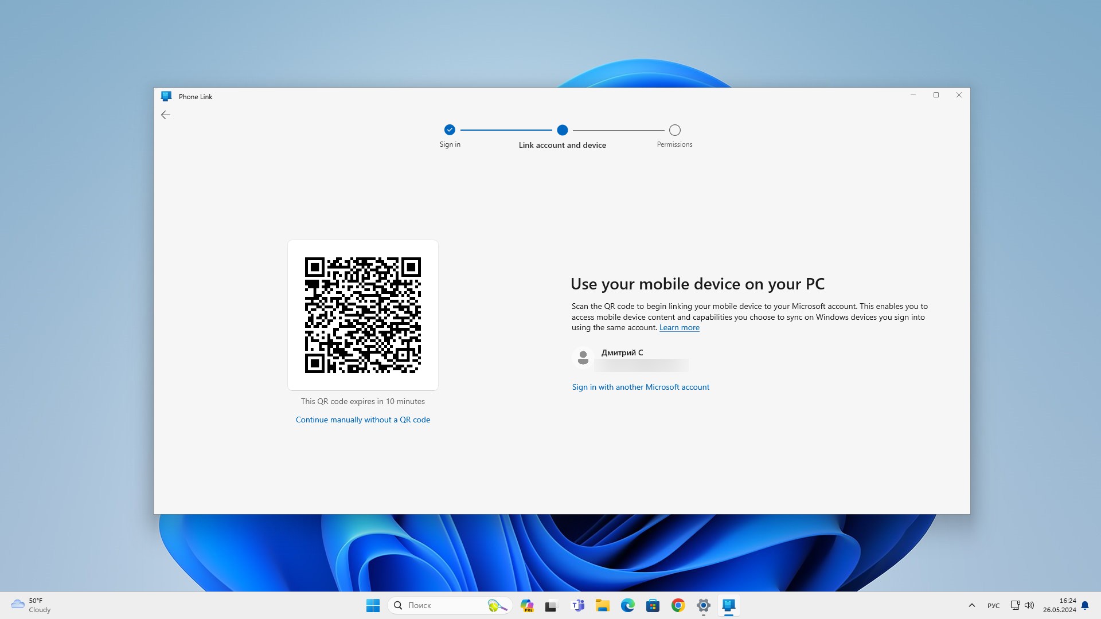
Task: Click Learn more about device linking
Action: point(679,327)
